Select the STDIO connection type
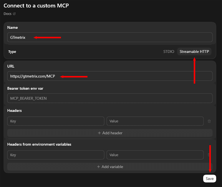The image size is (222, 187). point(169,52)
